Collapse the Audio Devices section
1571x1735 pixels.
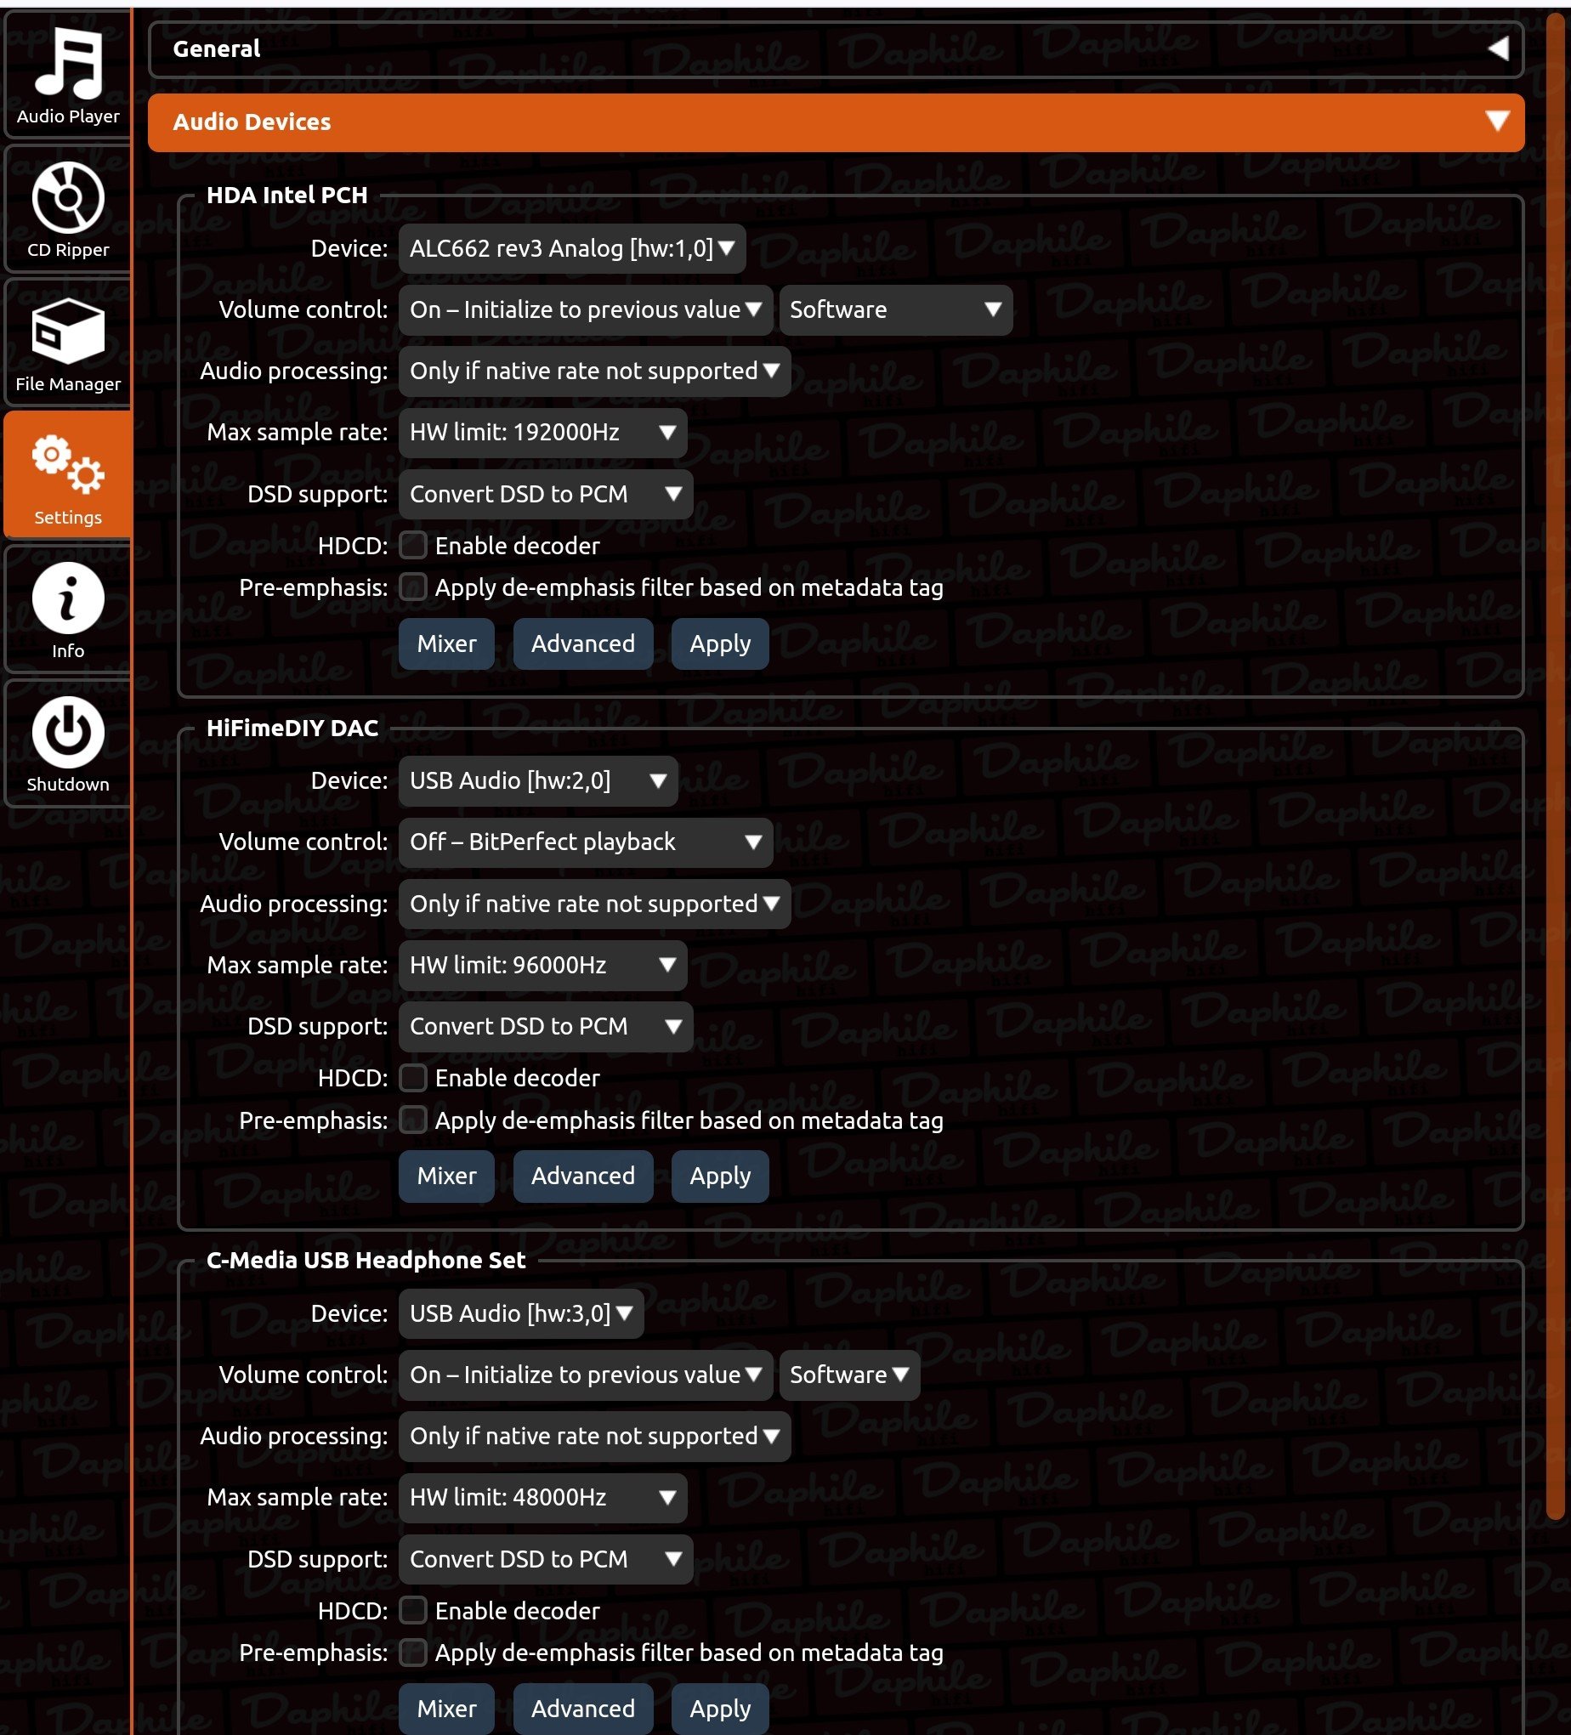[836, 122]
